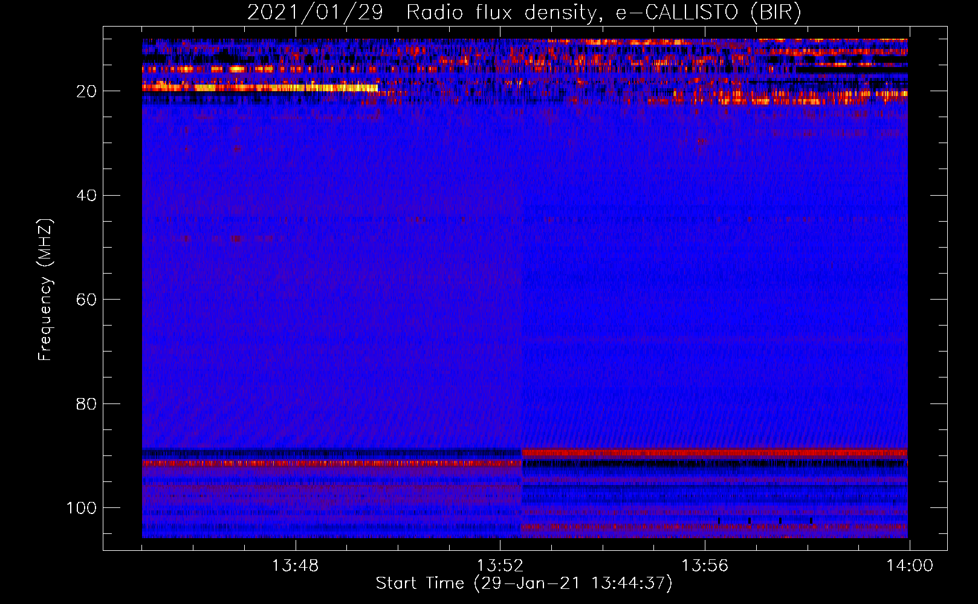Click the 100 frequency axis label
The image size is (978, 604).
click(x=82, y=508)
